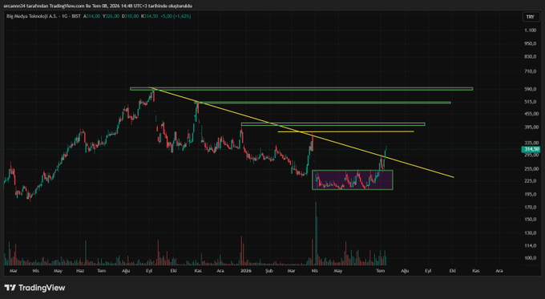Click the 130,0 price axis label
The height and width of the screenshot is (299, 545).
pyautogui.click(x=531, y=233)
